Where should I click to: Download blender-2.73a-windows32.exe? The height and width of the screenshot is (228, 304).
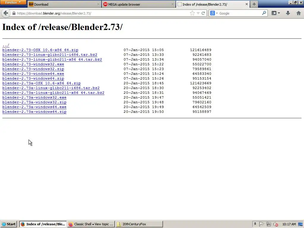pyautogui.click(x=34, y=97)
